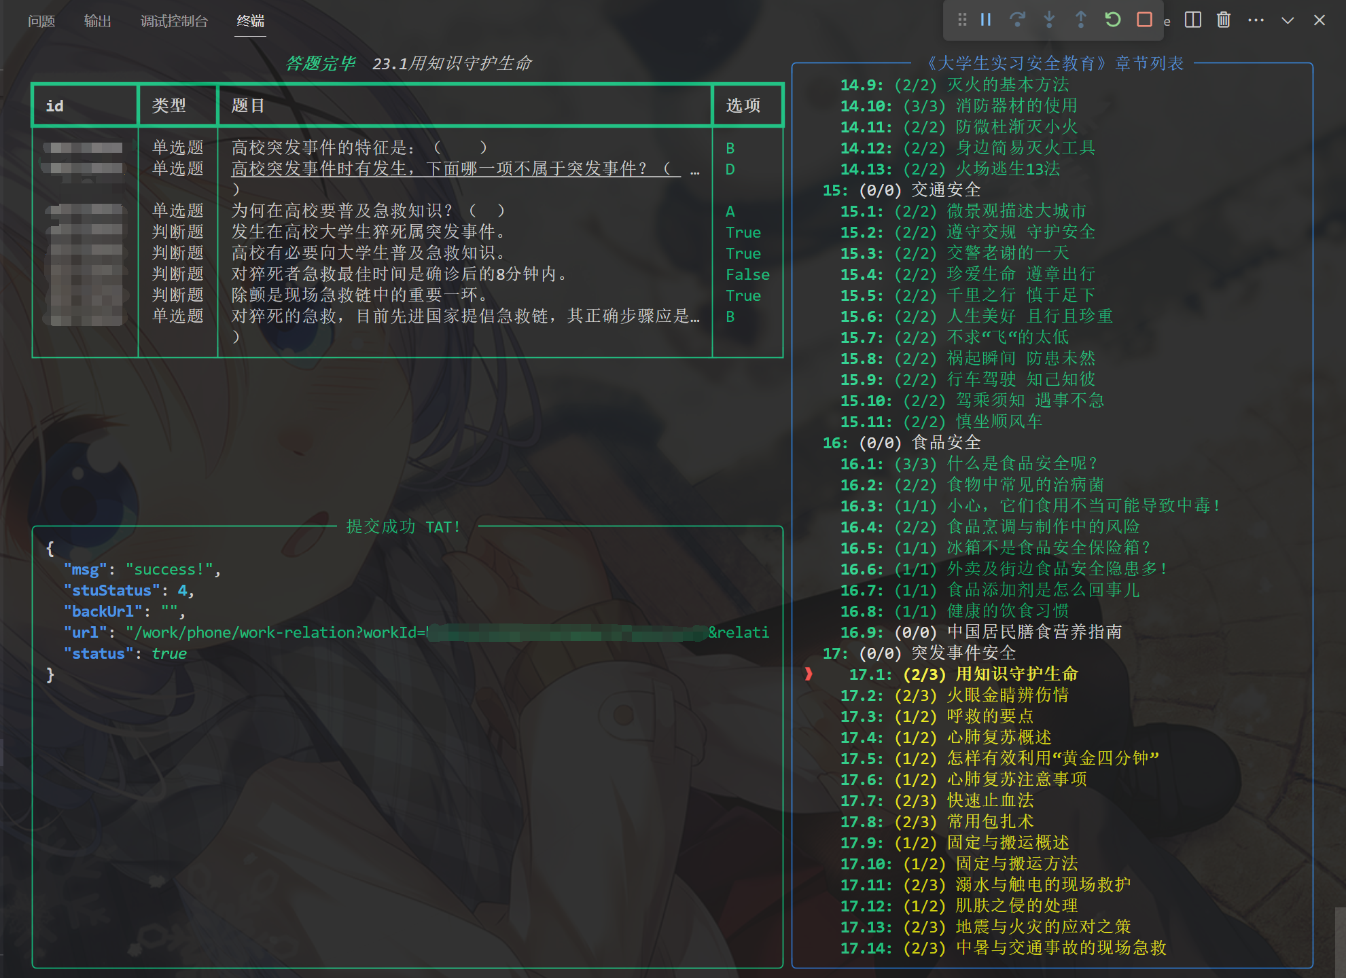Select chapter 17.1 用知识守护生命
1346x978 pixels.
click(x=1016, y=674)
